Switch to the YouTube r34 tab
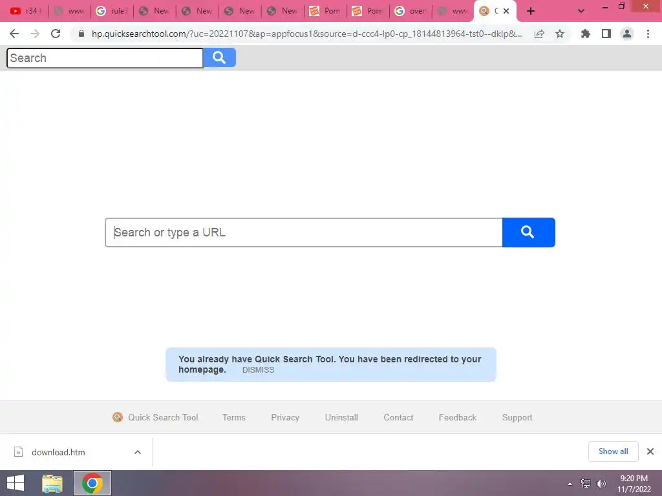Viewport: 662px width, 496px height. (x=25, y=11)
